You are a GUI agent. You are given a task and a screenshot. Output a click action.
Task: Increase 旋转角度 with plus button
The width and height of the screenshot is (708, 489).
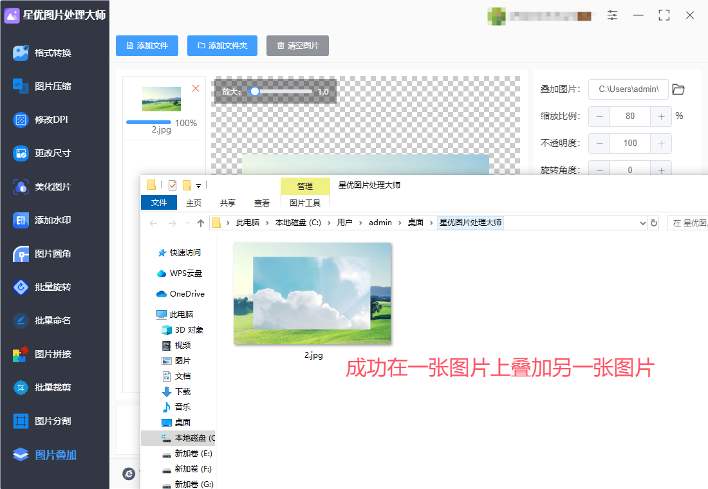pyautogui.click(x=661, y=170)
